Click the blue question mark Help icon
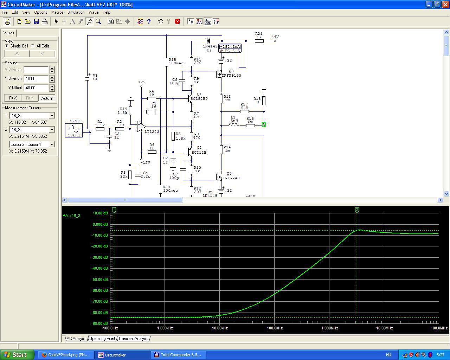 click(149, 21)
